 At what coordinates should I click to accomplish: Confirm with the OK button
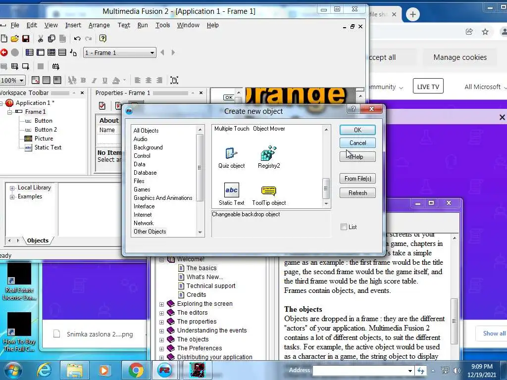[357, 130]
